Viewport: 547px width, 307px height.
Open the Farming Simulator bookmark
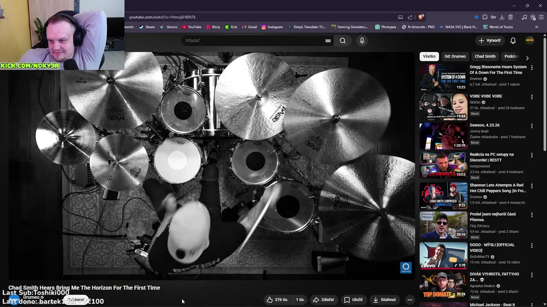pyautogui.click(x=349, y=27)
